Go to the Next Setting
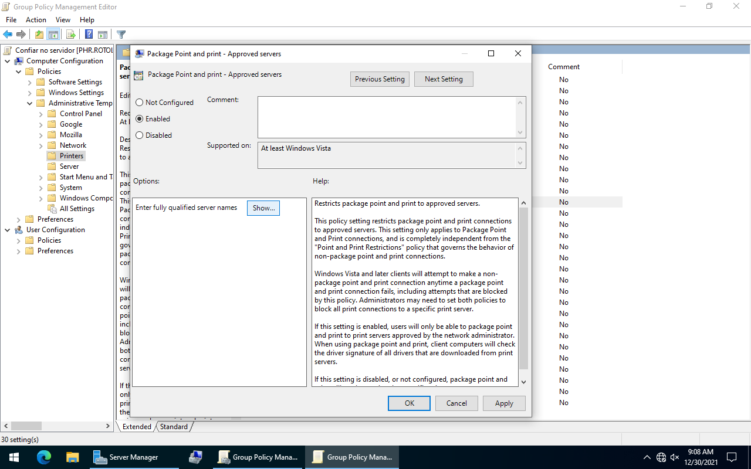This screenshot has height=469, width=751. click(x=444, y=79)
